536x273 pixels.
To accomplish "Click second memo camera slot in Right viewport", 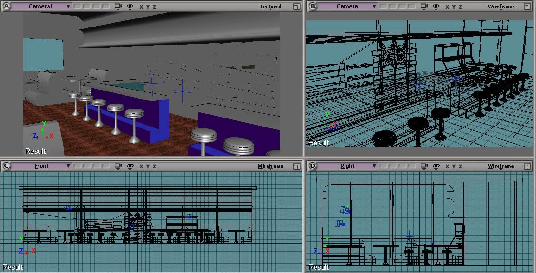I will [393, 166].
